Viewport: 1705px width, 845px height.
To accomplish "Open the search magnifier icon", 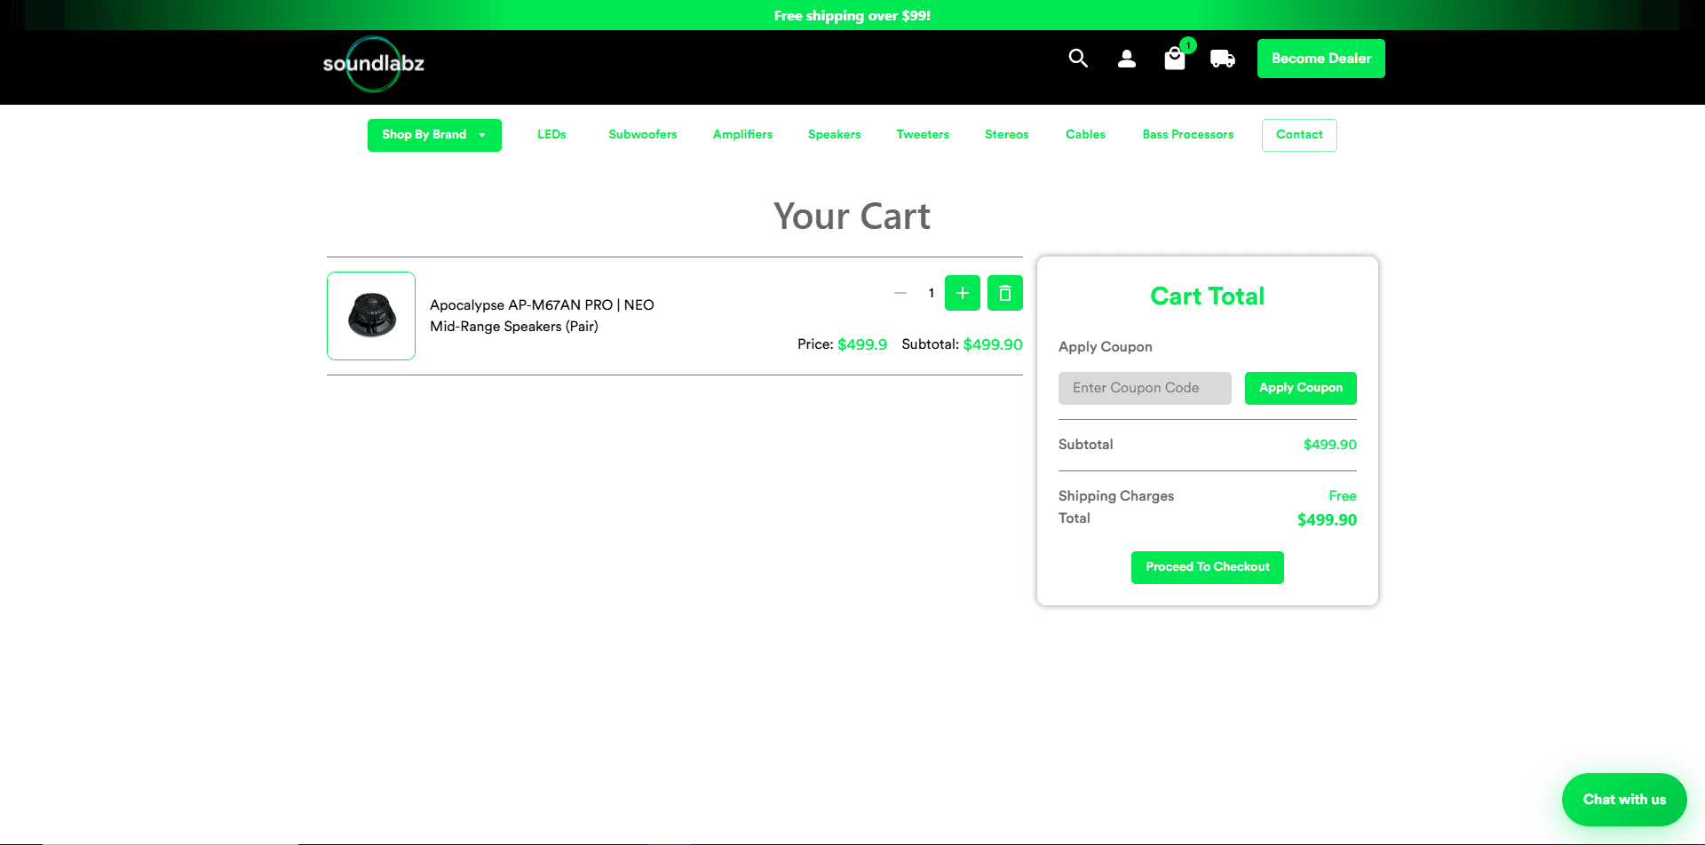I will (1078, 59).
